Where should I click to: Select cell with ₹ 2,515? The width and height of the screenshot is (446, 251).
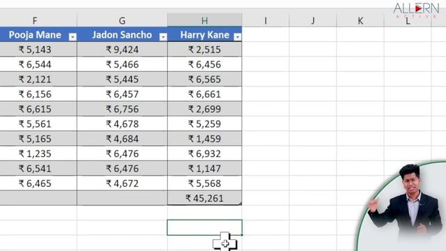pos(204,50)
